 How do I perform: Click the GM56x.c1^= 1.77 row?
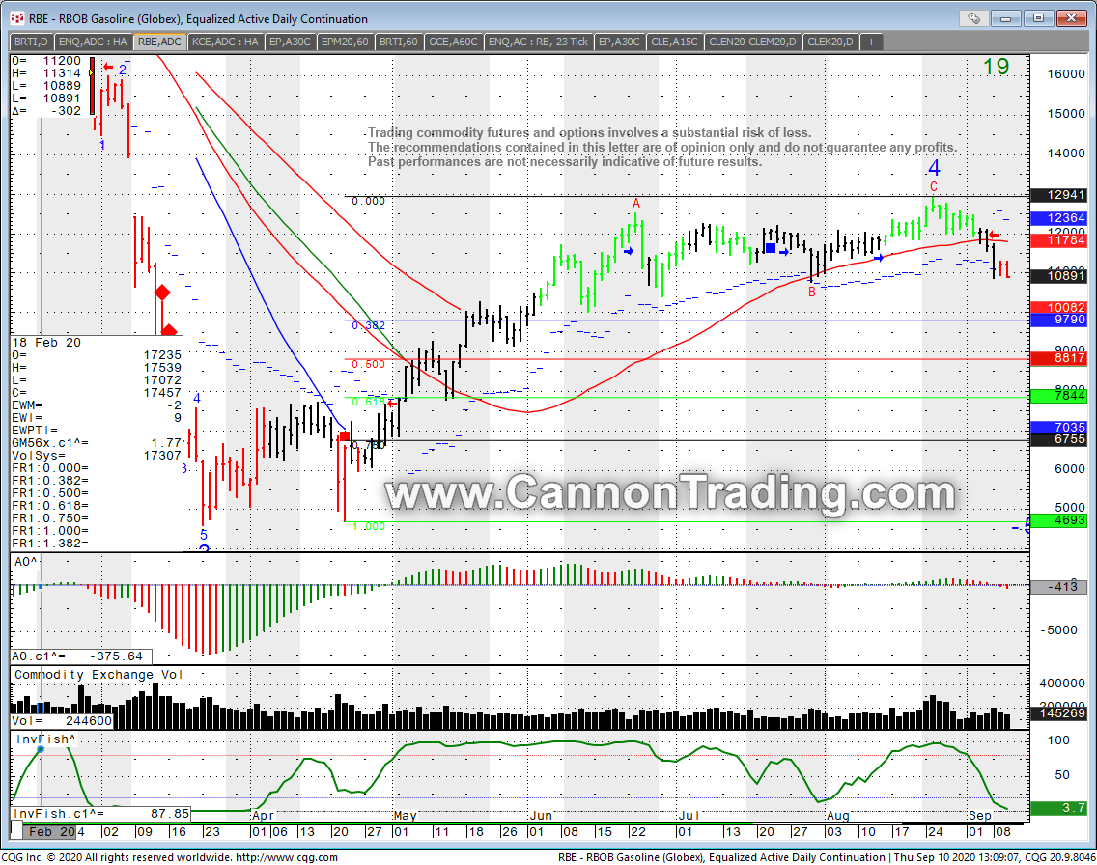click(97, 443)
